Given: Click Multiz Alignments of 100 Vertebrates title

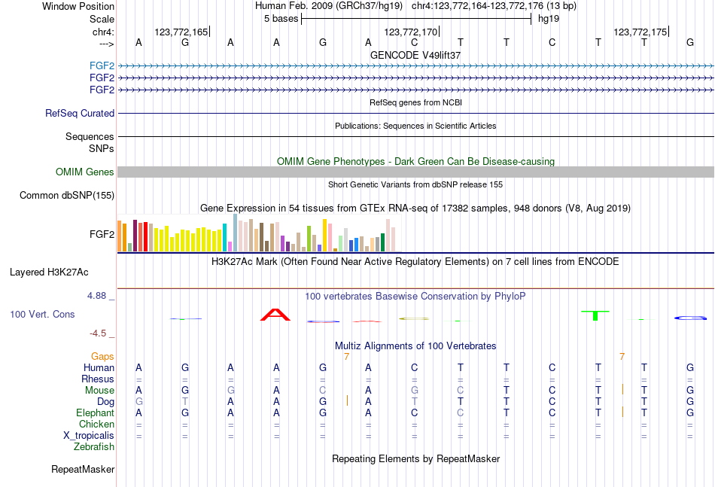Looking at the screenshot, I should click(x=415, y=346).
